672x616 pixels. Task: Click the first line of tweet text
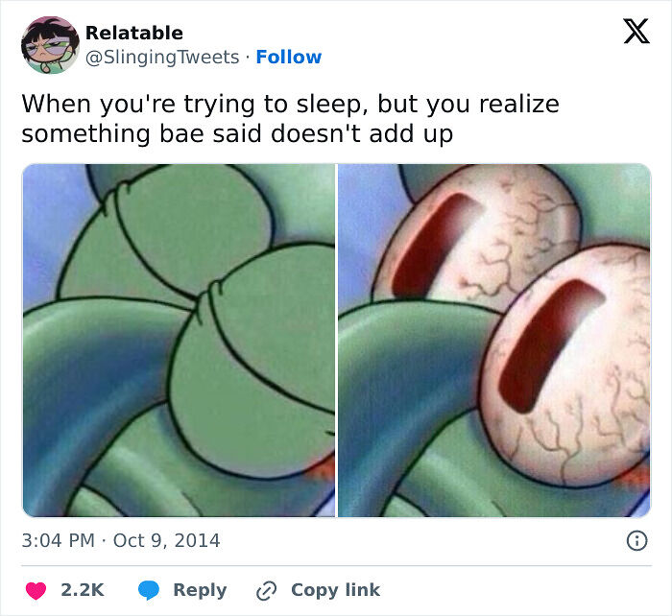point(290,104)
